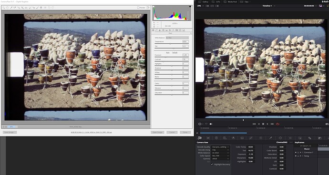Open the Qualifier eyedropper palette icon

coord(271,138)
